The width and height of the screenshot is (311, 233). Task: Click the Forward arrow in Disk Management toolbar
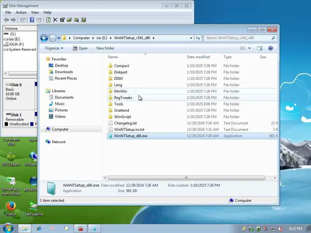[x=13, y=20]
